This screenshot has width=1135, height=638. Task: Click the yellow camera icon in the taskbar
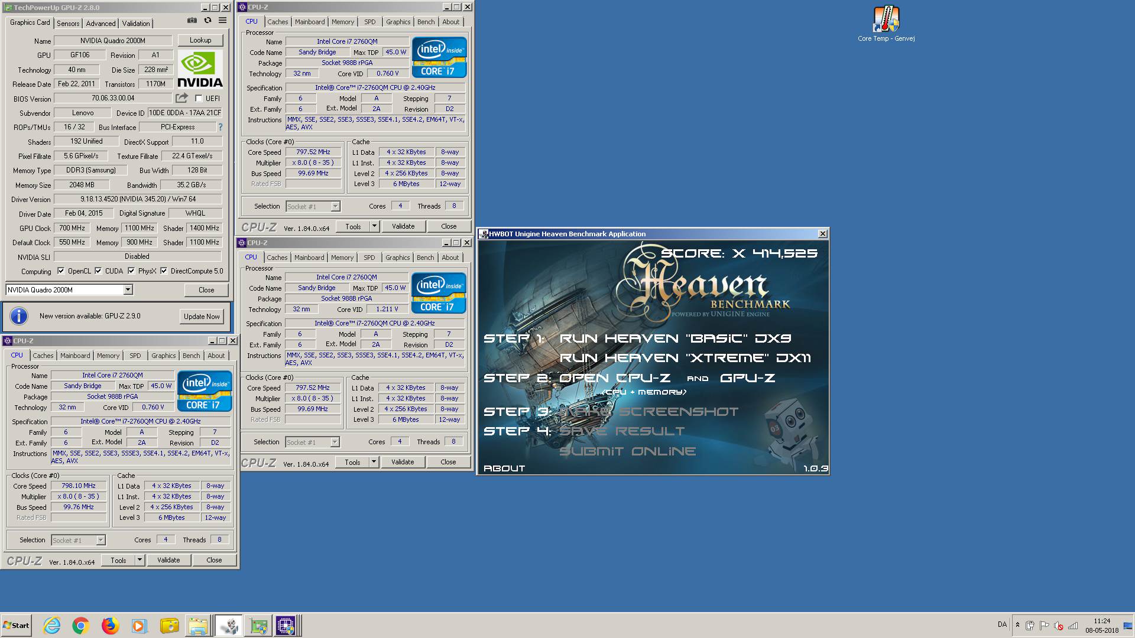click(169, 626)
